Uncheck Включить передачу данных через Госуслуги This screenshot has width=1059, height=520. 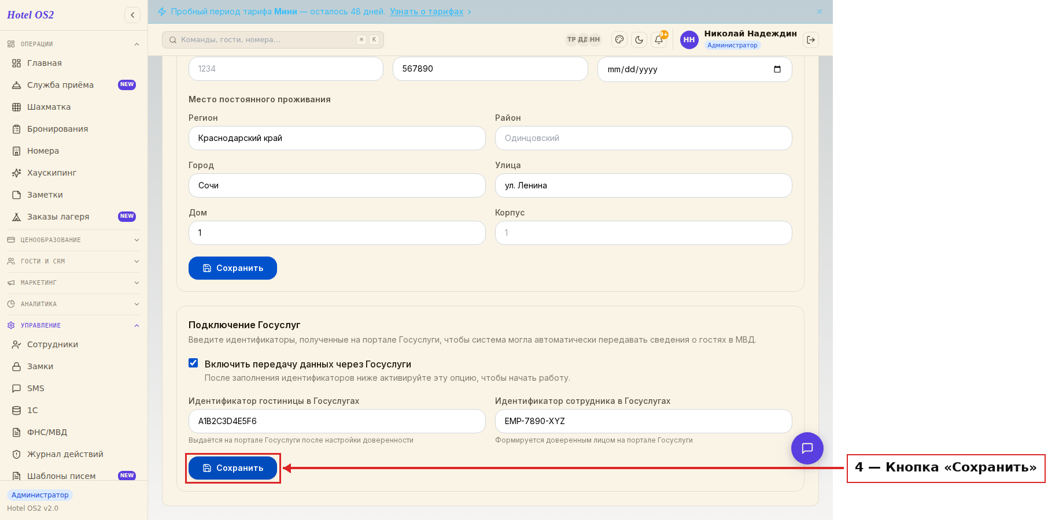pos(193,363)
